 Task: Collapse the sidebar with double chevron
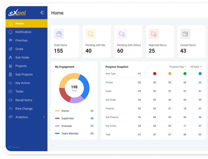42,13
